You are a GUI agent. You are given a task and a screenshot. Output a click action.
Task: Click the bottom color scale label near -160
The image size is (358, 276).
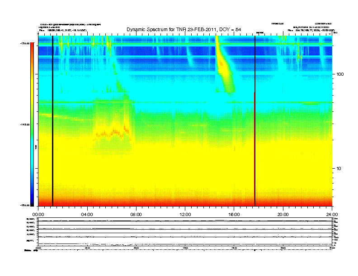[x=25, y=205]
